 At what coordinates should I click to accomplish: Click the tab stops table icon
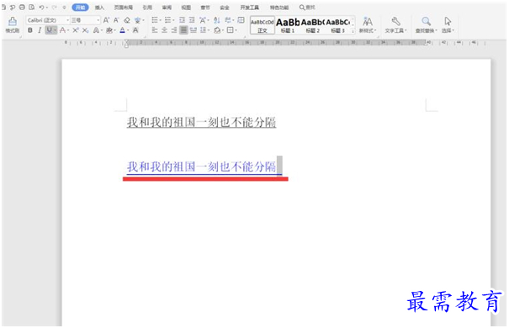pos(241,20)
